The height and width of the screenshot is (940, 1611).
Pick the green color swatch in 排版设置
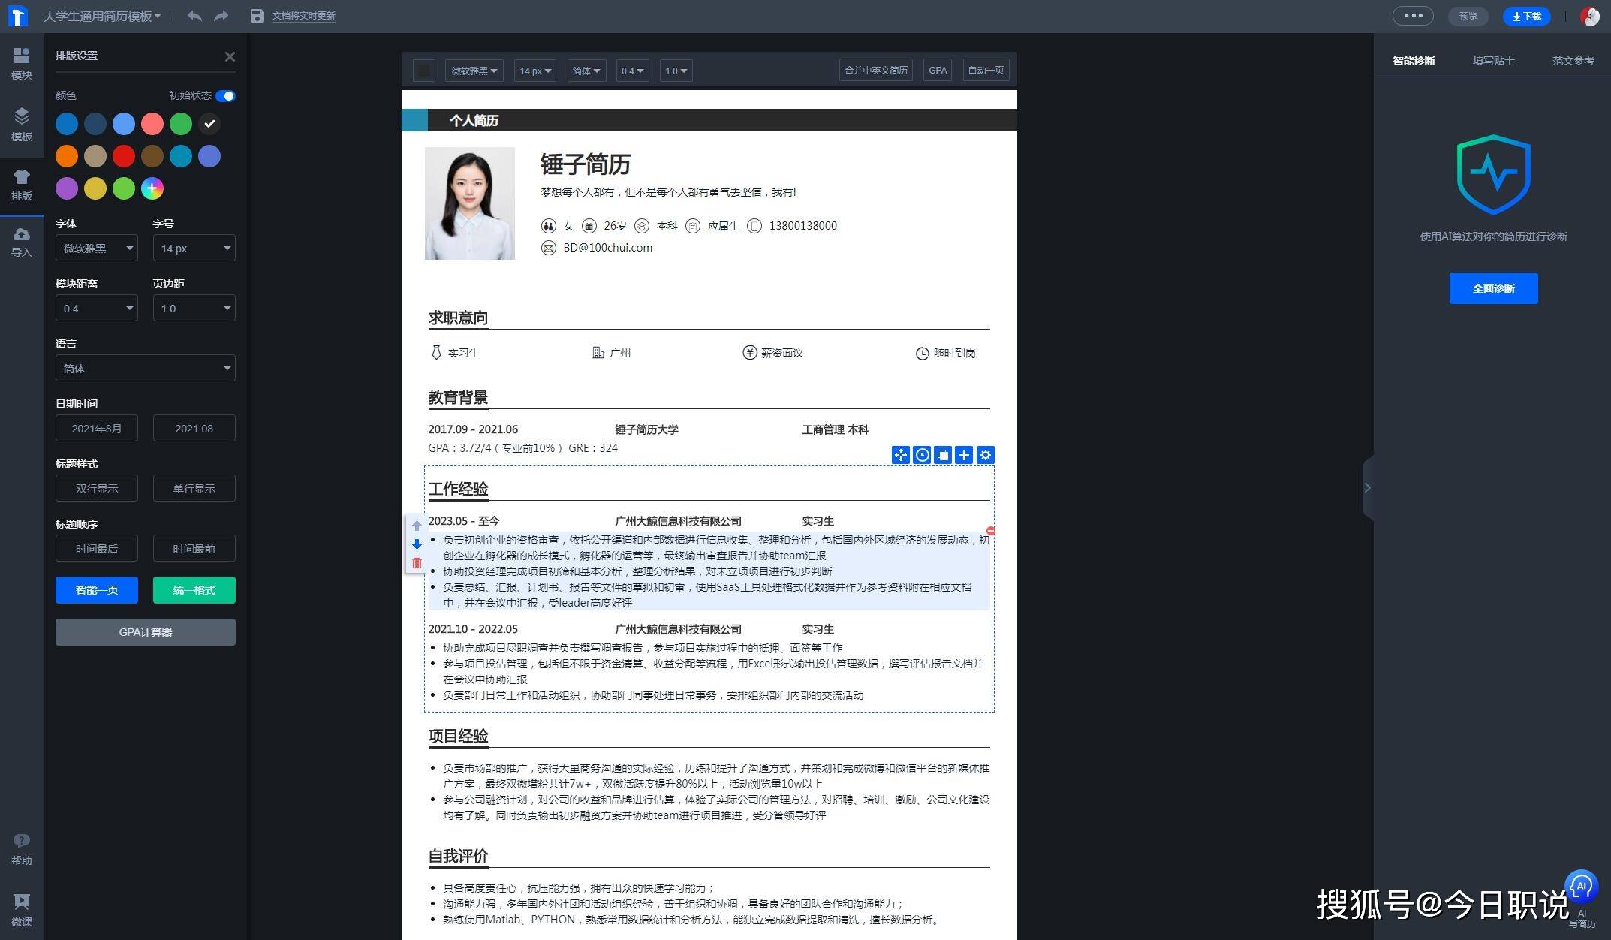[x=180, y=124]
